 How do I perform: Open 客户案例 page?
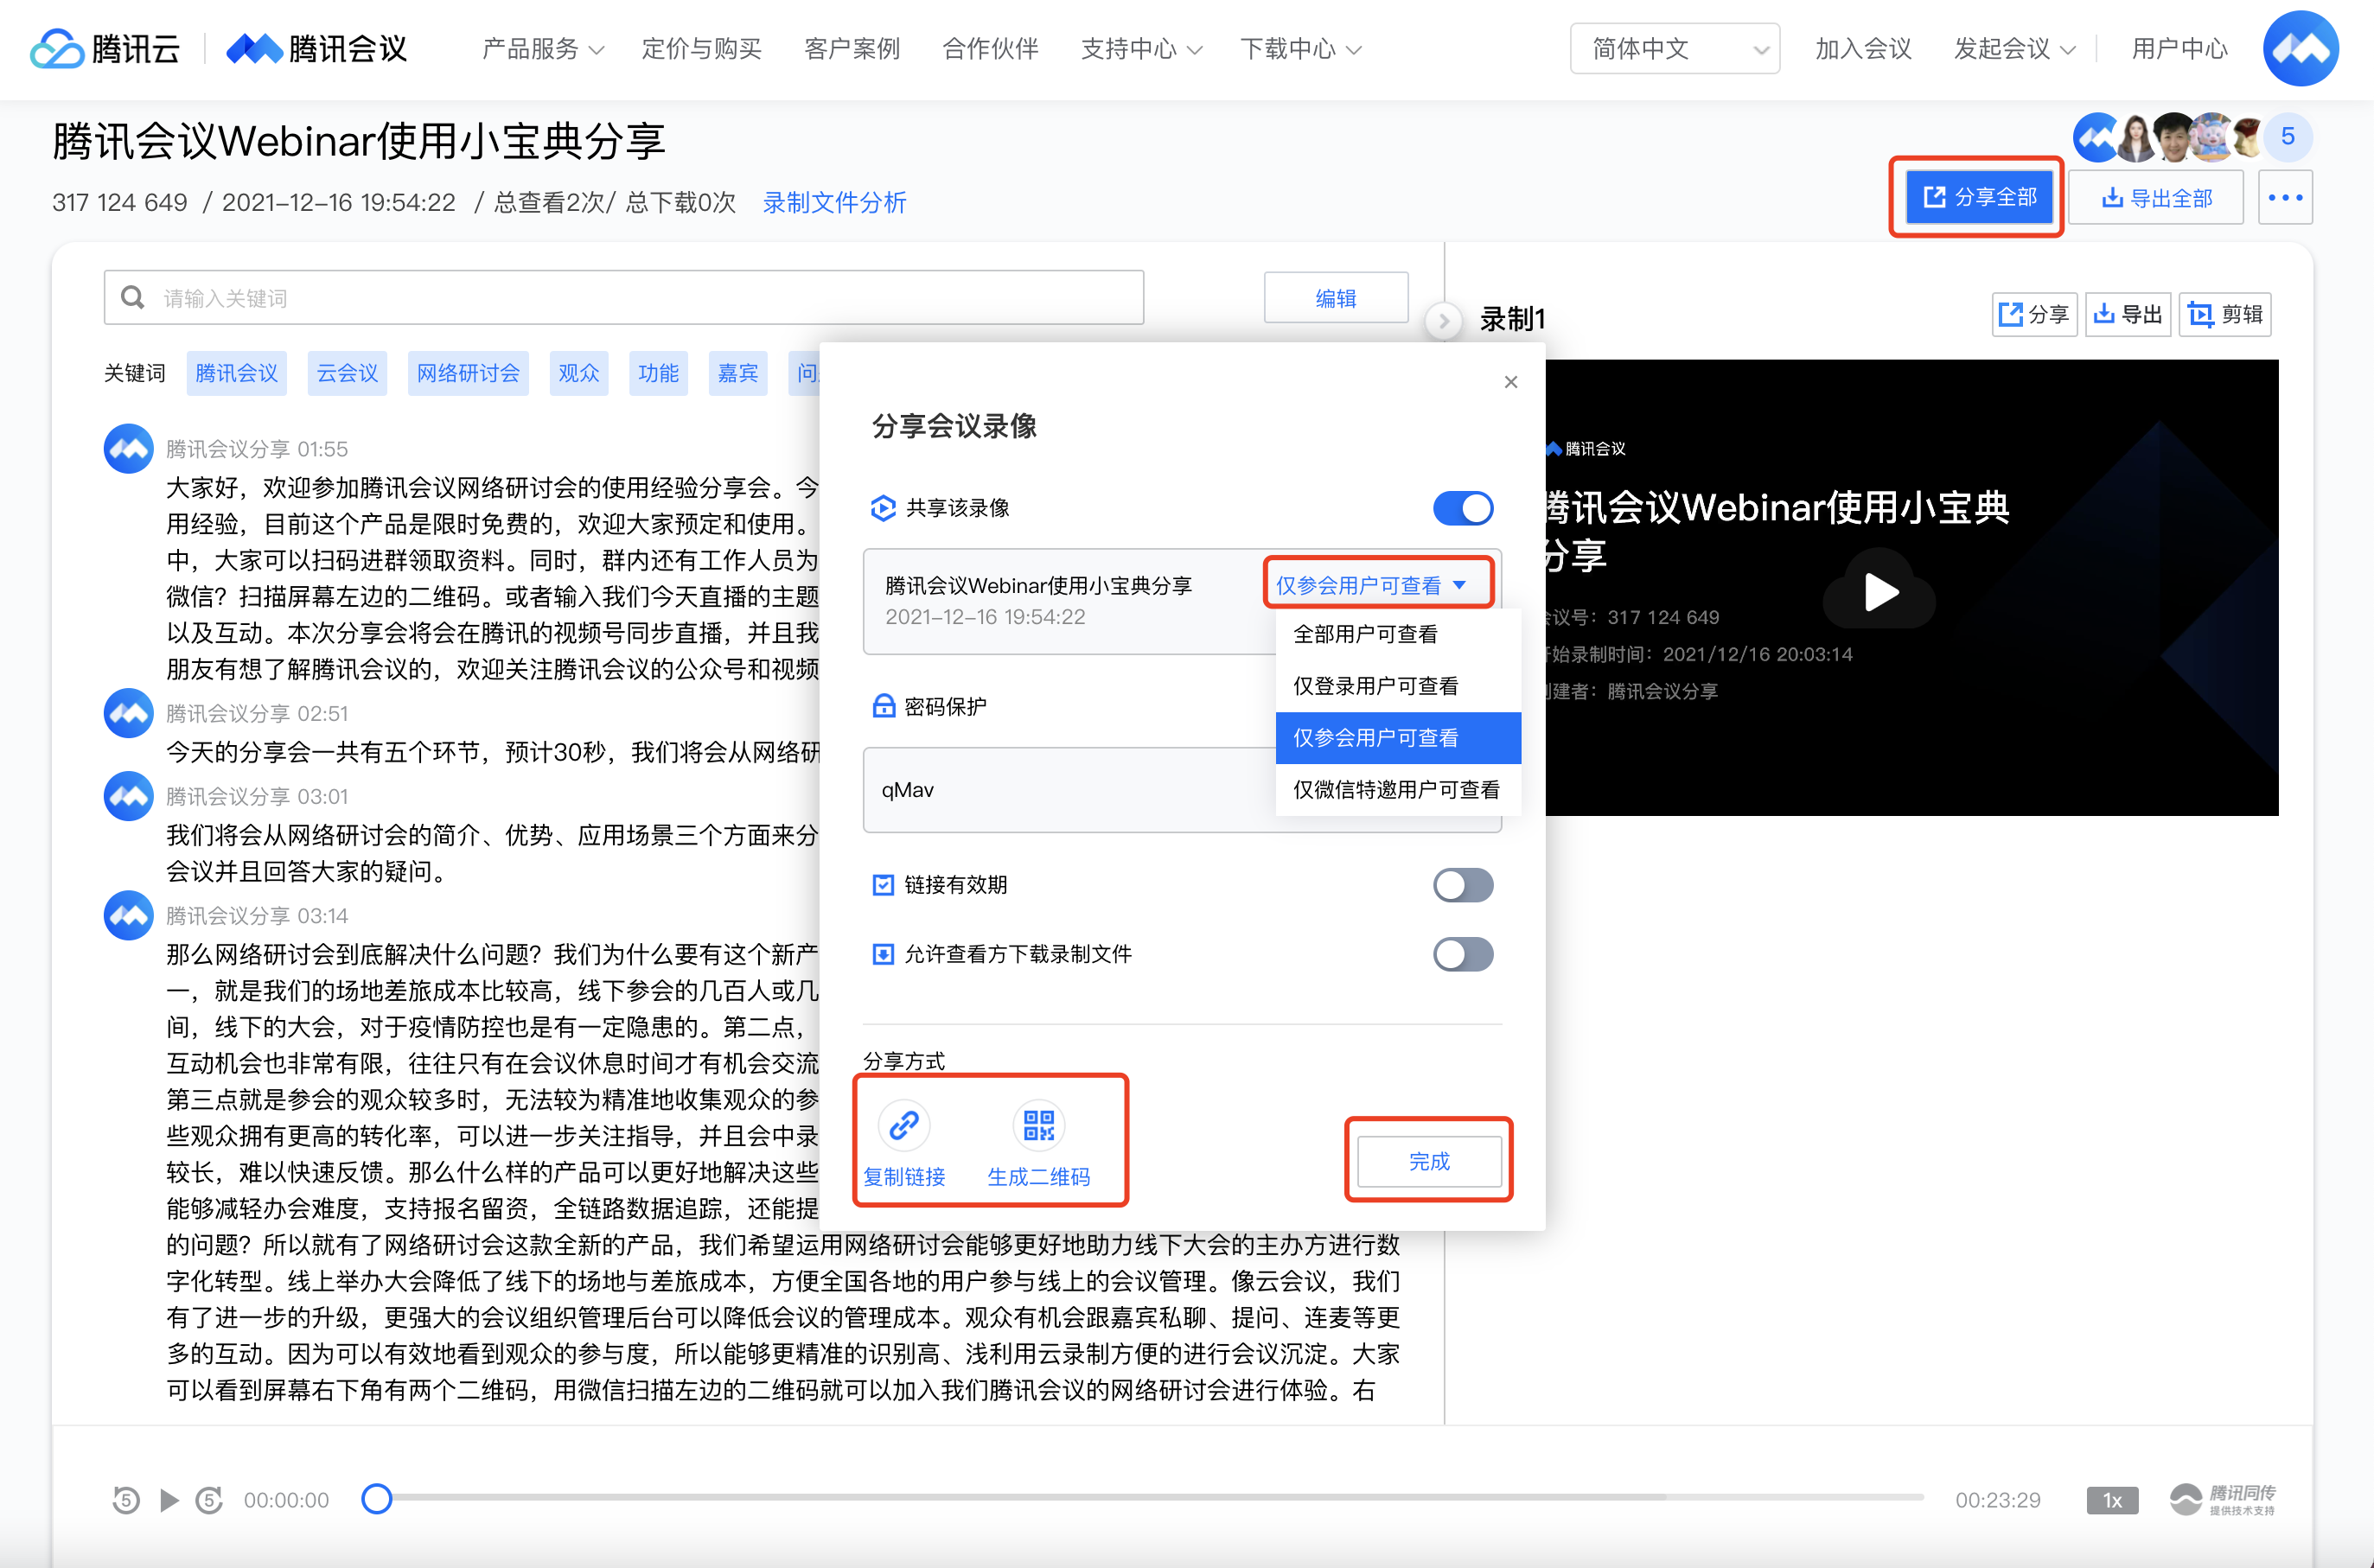[852, 49]
